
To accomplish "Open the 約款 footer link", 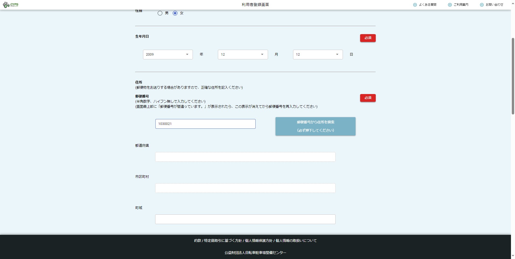I will click(x=197, y=241).
